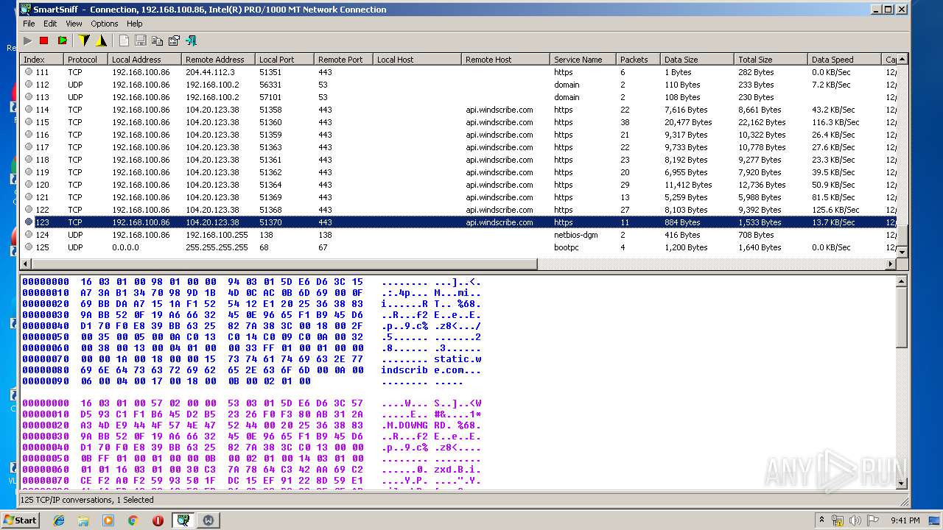
Task: Open the Options menu
Action: pos(105,24)
